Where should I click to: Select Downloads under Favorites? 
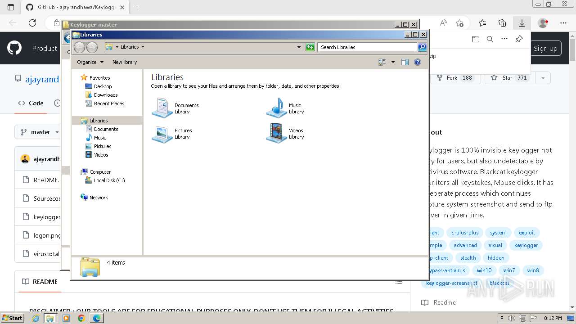[x=106, y=95]
